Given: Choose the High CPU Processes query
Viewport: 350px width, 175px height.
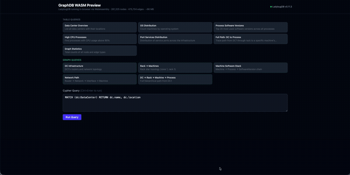Looking at the screenshot, I should point(100,39).
